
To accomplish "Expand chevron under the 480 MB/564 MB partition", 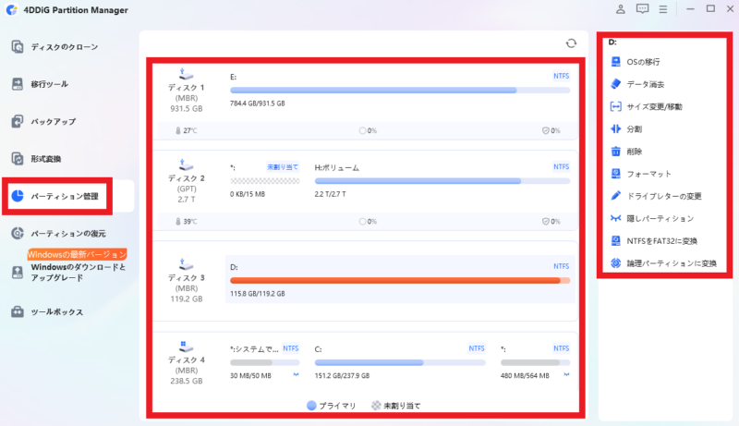I will point(566,374).
